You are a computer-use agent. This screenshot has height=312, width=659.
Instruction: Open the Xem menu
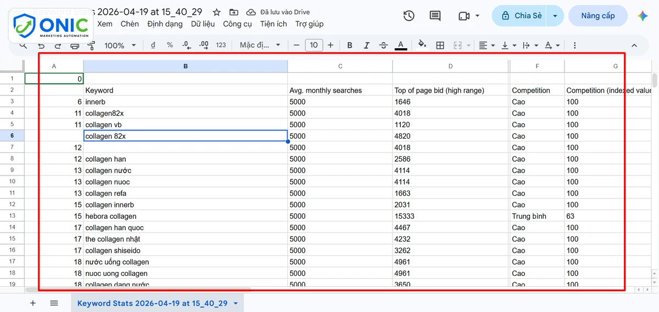pos(105,24)
